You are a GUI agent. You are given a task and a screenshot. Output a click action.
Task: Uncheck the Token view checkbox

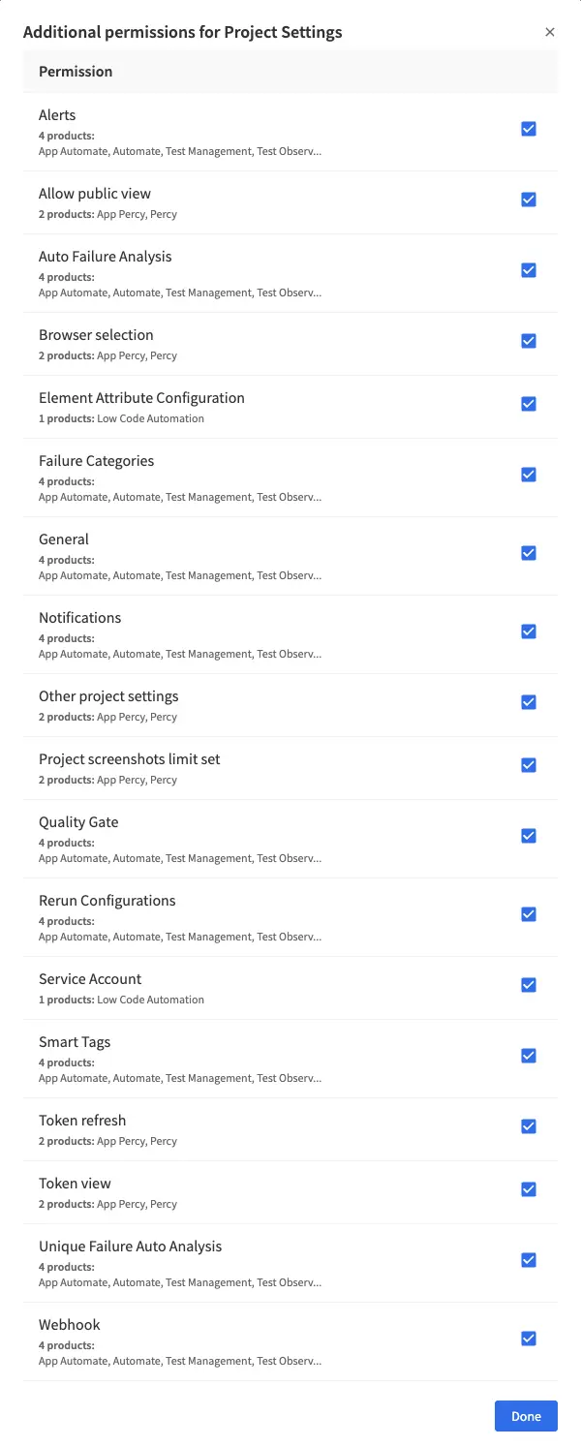click(x=529, y=1188)
